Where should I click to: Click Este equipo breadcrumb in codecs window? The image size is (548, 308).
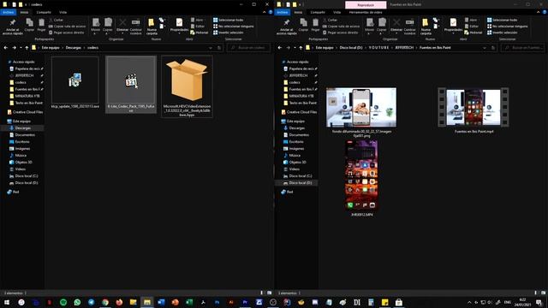pos(51,48)
